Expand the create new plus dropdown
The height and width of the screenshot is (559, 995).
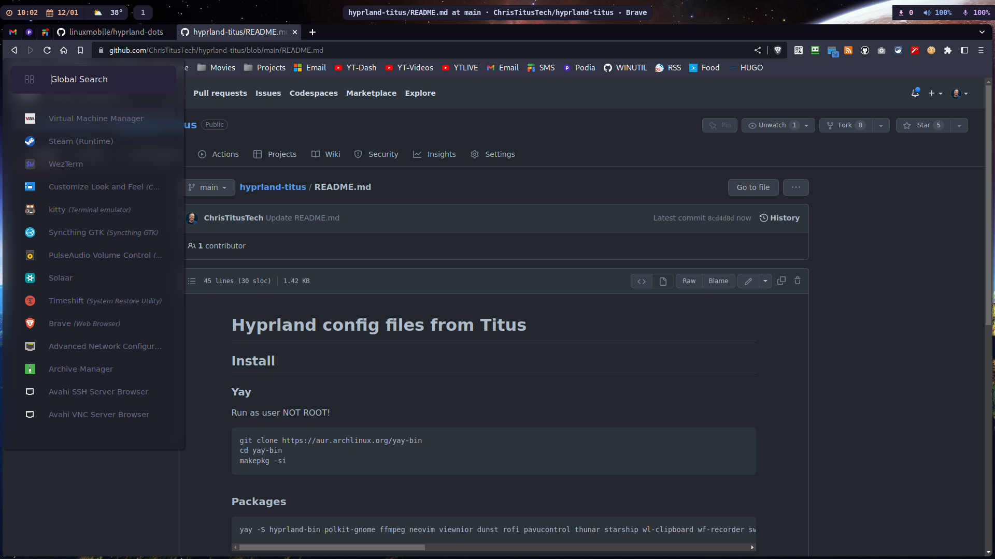click(935, 93)
